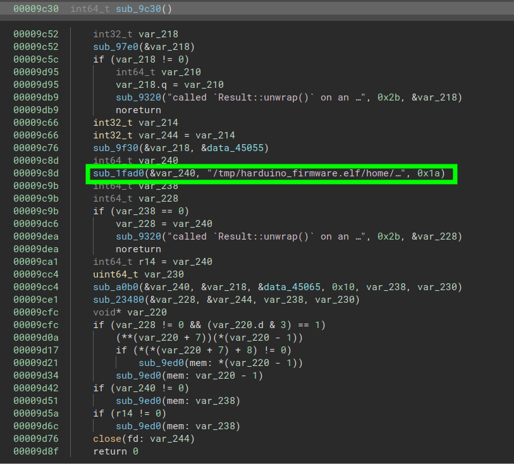Select the address 00009ca1

tap(36, 262)
